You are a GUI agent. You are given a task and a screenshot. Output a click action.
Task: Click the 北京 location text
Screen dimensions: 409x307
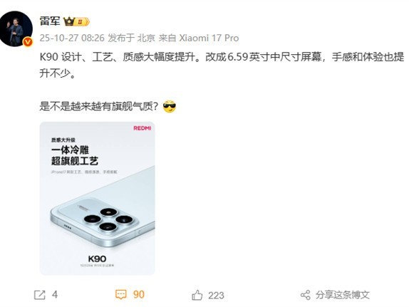146,38
